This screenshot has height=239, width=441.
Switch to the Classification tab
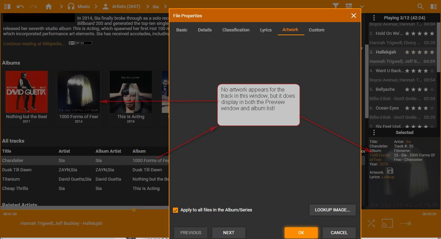point(236,30)
